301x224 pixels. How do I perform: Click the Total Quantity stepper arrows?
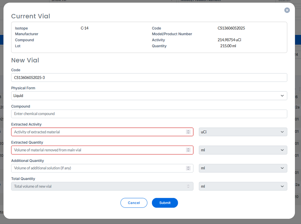click(188, 186)
